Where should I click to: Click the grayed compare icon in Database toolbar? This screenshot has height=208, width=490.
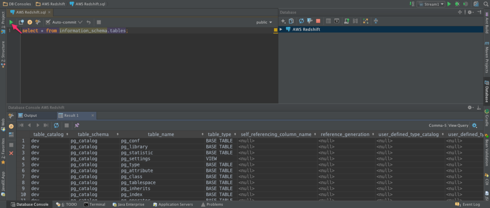pos(355,21)
